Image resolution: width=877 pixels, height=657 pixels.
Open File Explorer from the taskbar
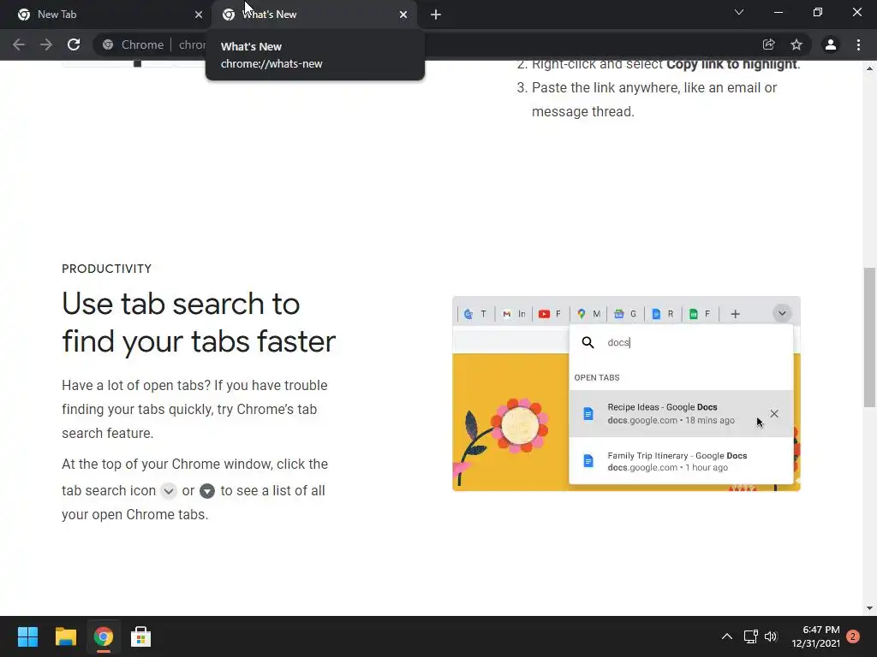click(65, 636)
